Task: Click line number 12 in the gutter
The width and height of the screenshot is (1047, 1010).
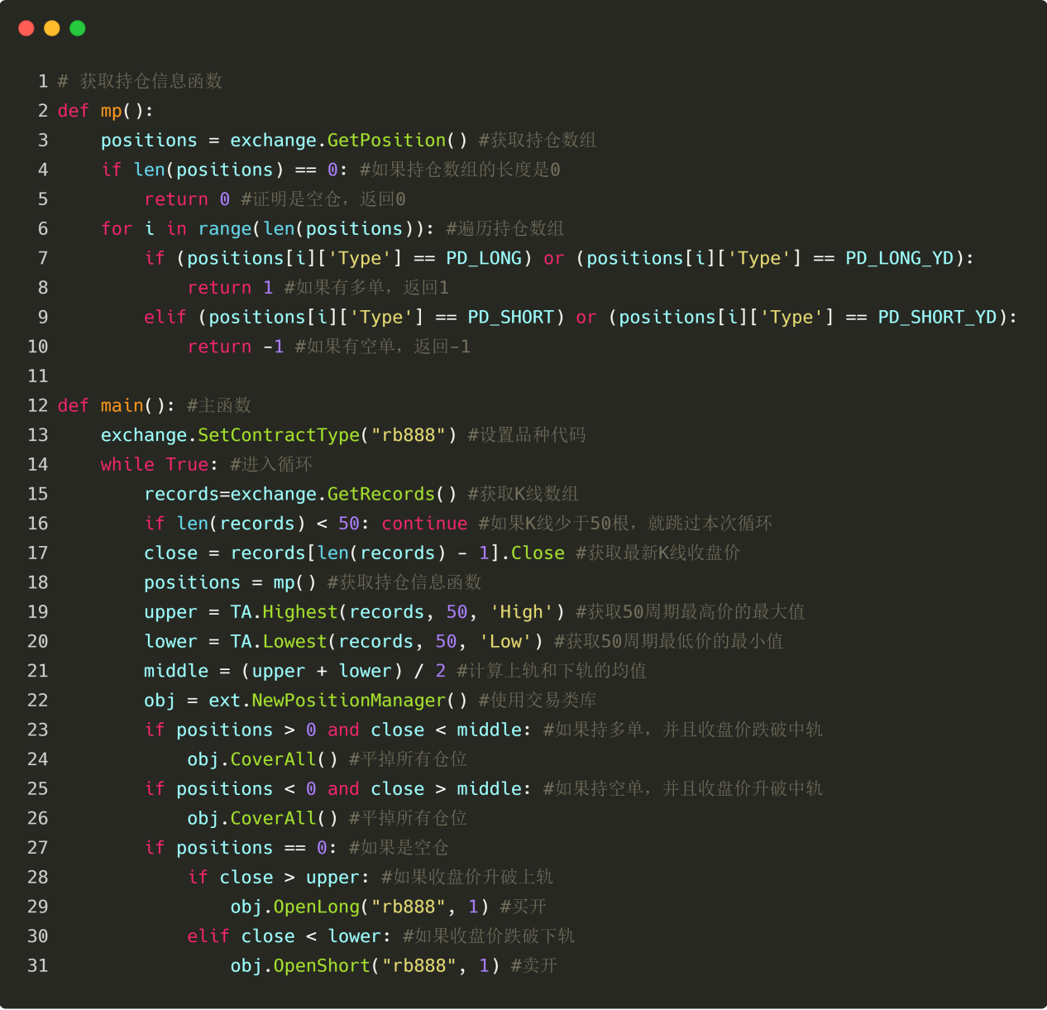Action: [x=38, y=405]
